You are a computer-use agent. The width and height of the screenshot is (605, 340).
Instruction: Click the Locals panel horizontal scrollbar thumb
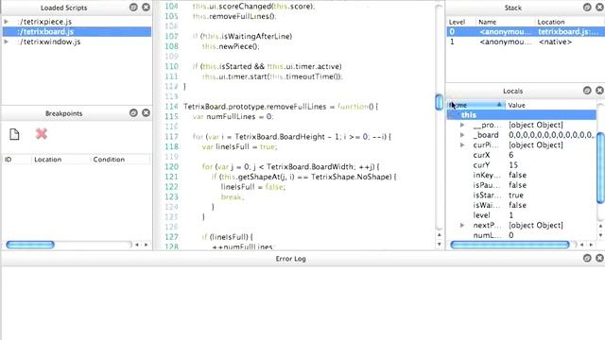(510, 245)
